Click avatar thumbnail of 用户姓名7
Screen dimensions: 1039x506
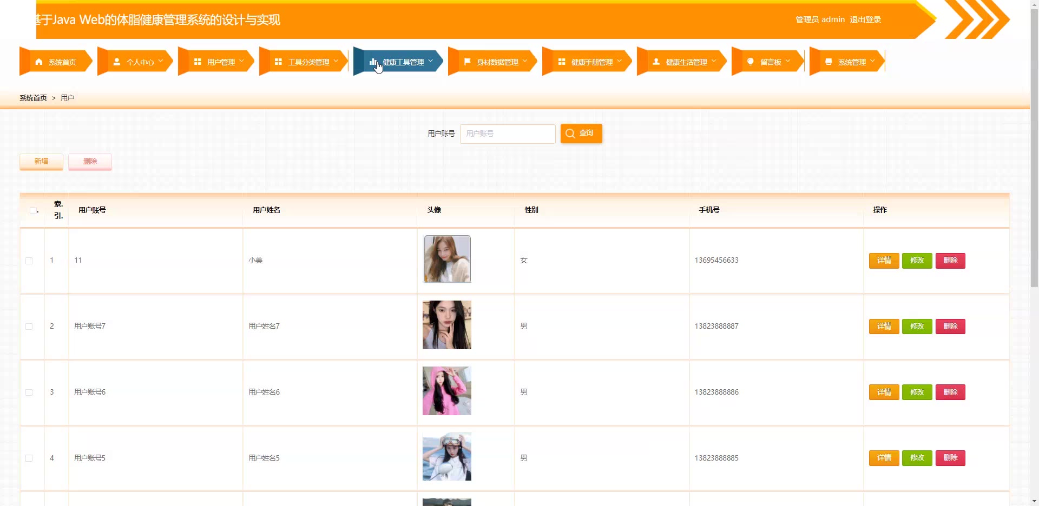[447, 325]
